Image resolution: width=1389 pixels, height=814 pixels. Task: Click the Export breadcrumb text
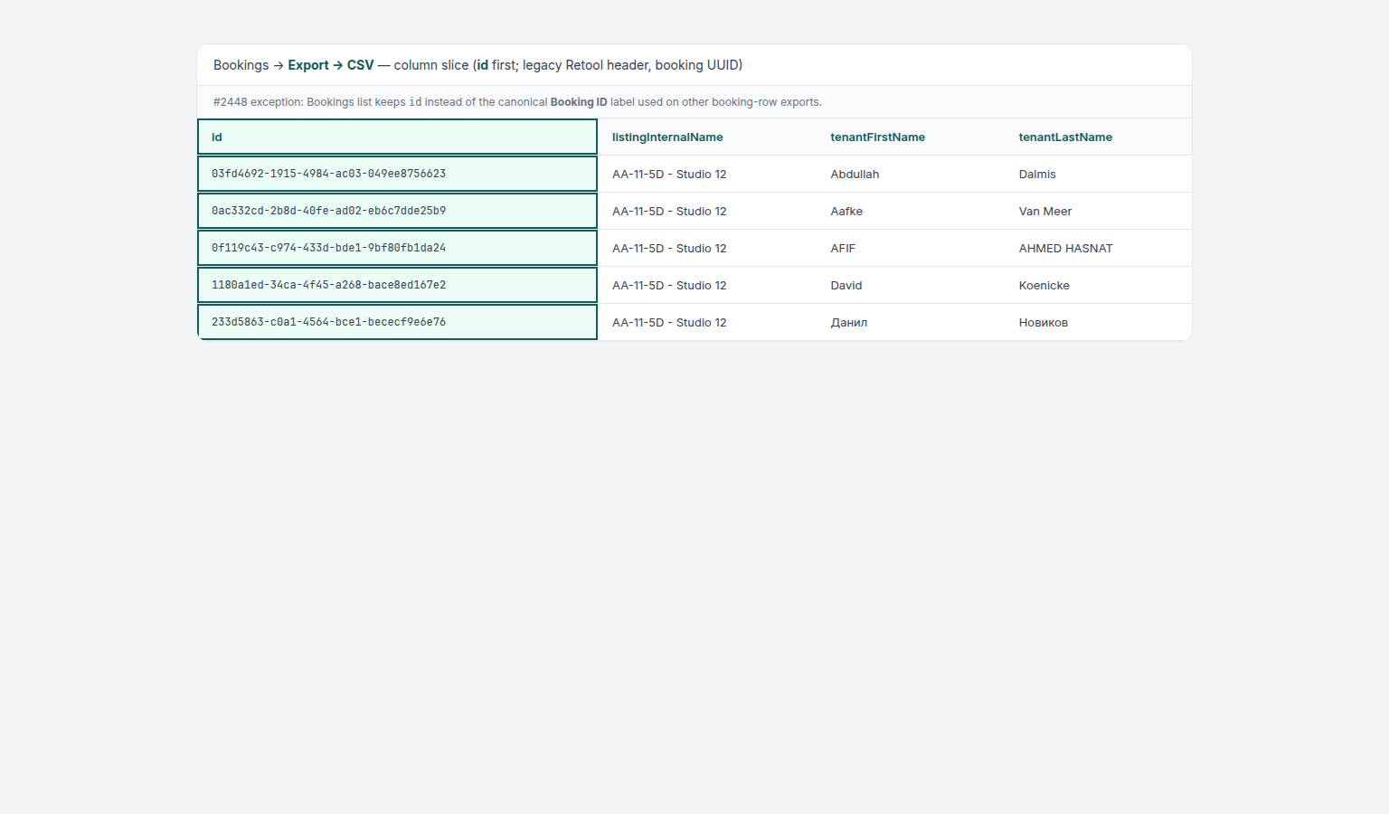click(308, 65)
